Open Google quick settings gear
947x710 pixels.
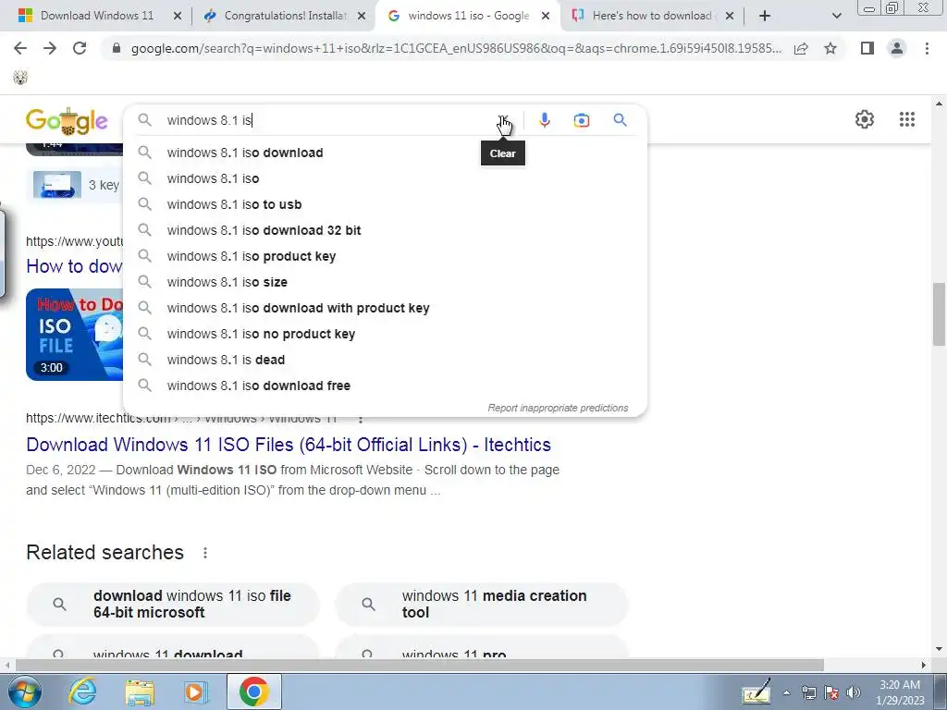(865, 119)
